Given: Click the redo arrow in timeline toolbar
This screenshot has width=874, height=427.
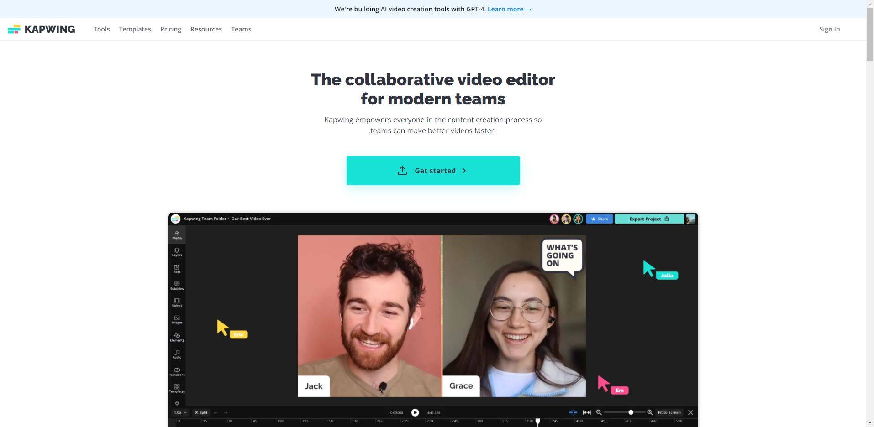Looking at the screenshot, I should pos(226,412).
